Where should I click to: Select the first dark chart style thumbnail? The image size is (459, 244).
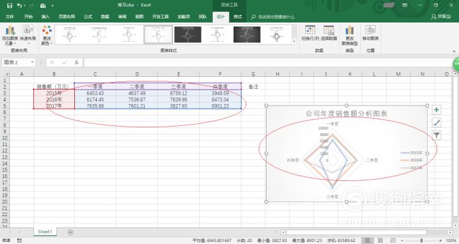188,34
